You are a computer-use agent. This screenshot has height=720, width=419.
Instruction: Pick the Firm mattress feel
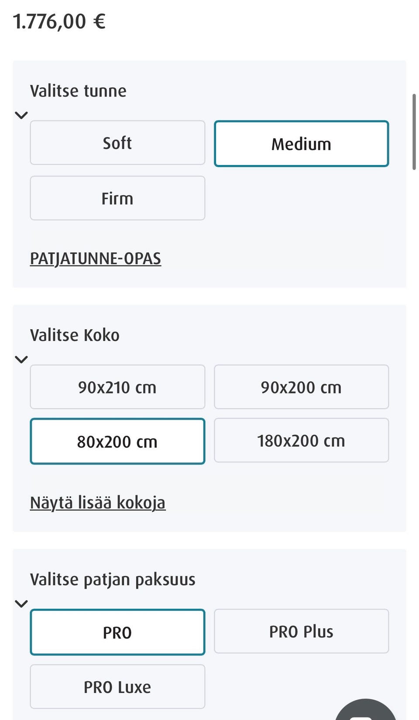click(x=117, y=198)
